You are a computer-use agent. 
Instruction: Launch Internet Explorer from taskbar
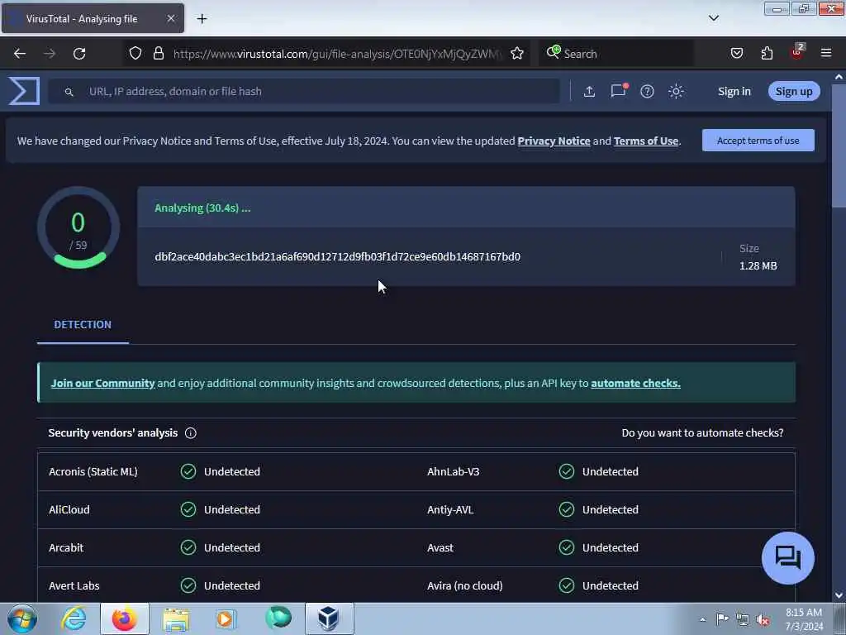tap(74, 618)
